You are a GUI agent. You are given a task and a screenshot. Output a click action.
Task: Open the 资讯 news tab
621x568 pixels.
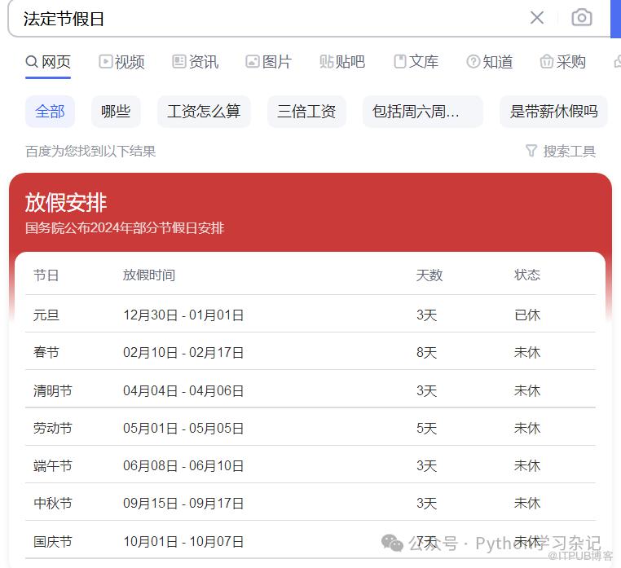point(196,62)
